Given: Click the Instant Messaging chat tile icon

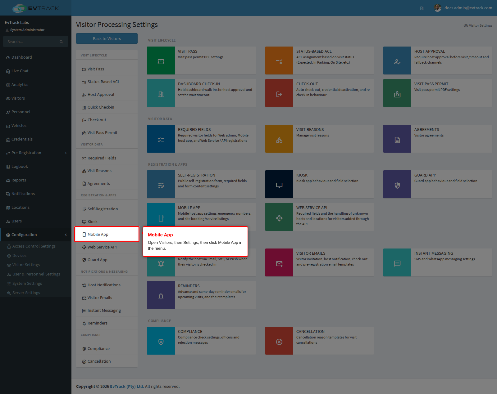Looking at the screenshot, I should tap(397, 262).
